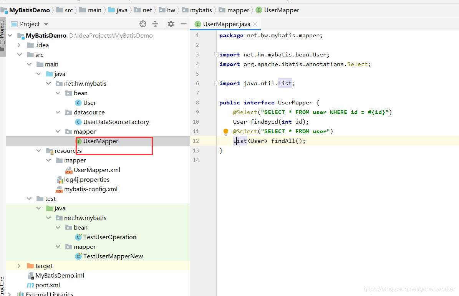Click the bean package under test

[x=81, y=228]
